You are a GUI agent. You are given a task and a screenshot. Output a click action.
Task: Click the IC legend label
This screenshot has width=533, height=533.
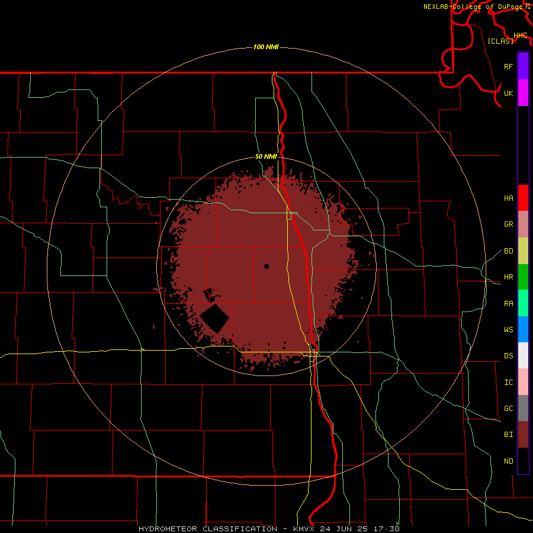(508, 383)
